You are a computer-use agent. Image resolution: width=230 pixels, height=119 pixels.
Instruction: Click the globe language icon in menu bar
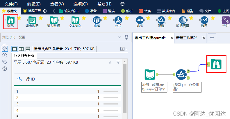pos(122,4)
